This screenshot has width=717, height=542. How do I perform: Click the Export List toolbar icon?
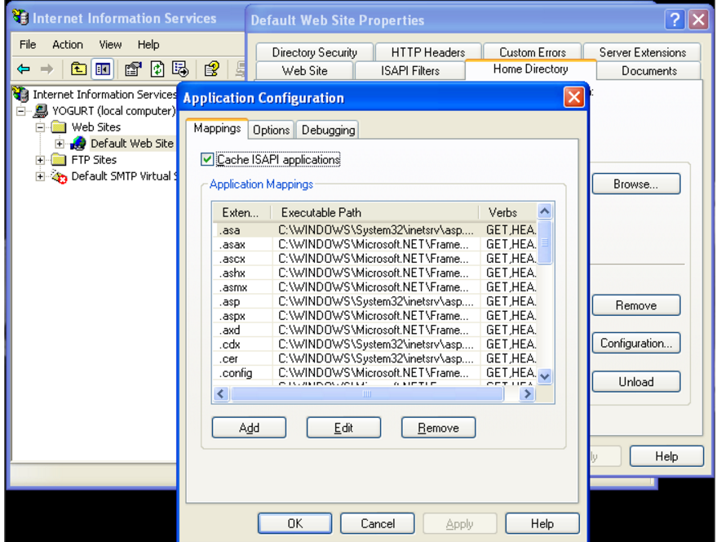tap(180, 69)
